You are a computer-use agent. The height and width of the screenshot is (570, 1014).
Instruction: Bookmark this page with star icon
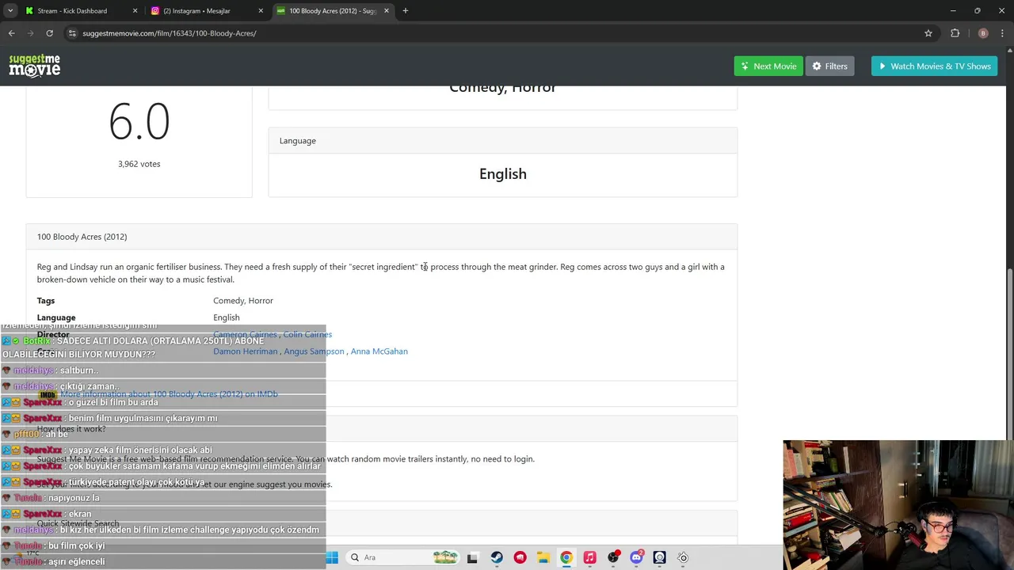coord(928,33)
